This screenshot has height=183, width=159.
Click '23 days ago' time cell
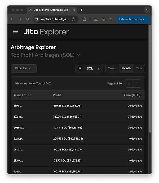coord(135,117)
